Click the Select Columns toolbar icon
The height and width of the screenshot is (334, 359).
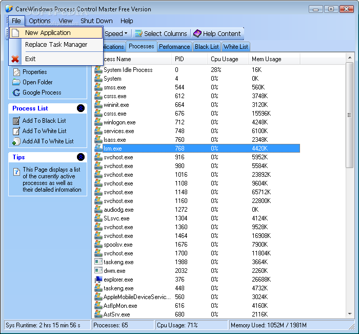(x=138, y=33)
